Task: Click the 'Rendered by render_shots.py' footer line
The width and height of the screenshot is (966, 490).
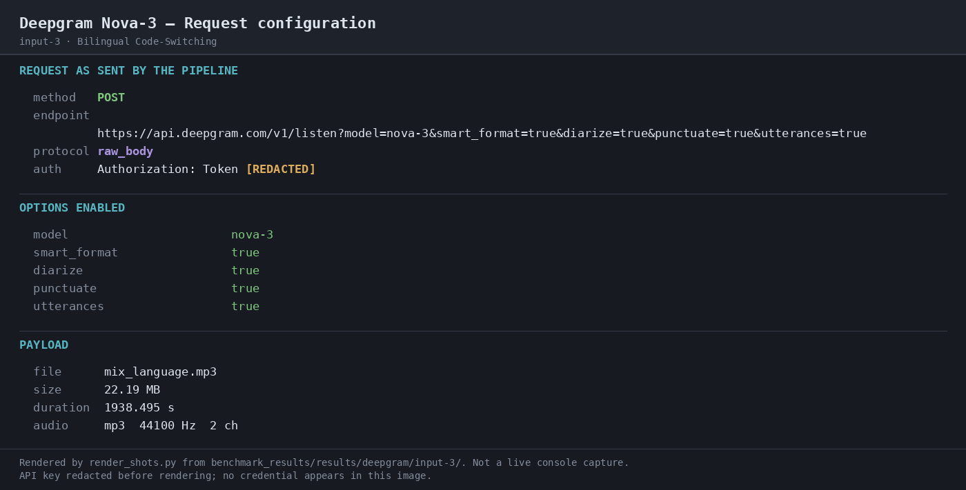Action: 324,463
